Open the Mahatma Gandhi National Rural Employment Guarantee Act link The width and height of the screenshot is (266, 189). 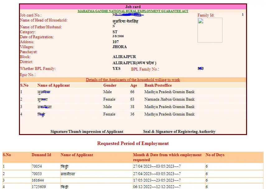coord(133,11)
